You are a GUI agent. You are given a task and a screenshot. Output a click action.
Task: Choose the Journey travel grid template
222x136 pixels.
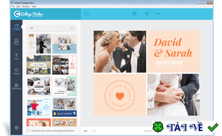(65, 65)
